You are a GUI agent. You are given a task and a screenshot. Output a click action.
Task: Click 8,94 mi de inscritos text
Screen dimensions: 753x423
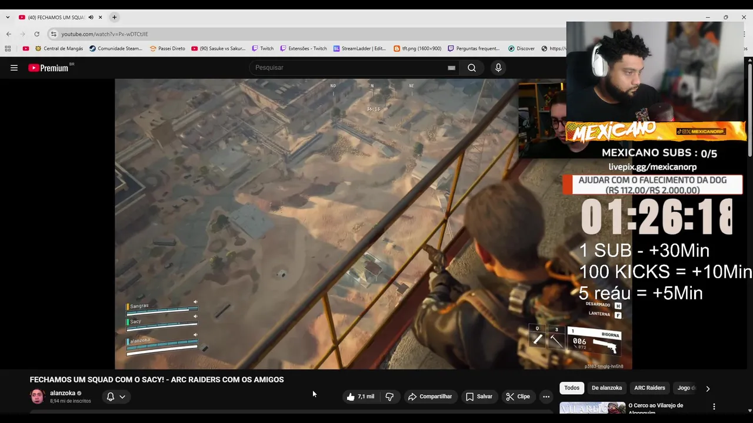tap(71, 401)
